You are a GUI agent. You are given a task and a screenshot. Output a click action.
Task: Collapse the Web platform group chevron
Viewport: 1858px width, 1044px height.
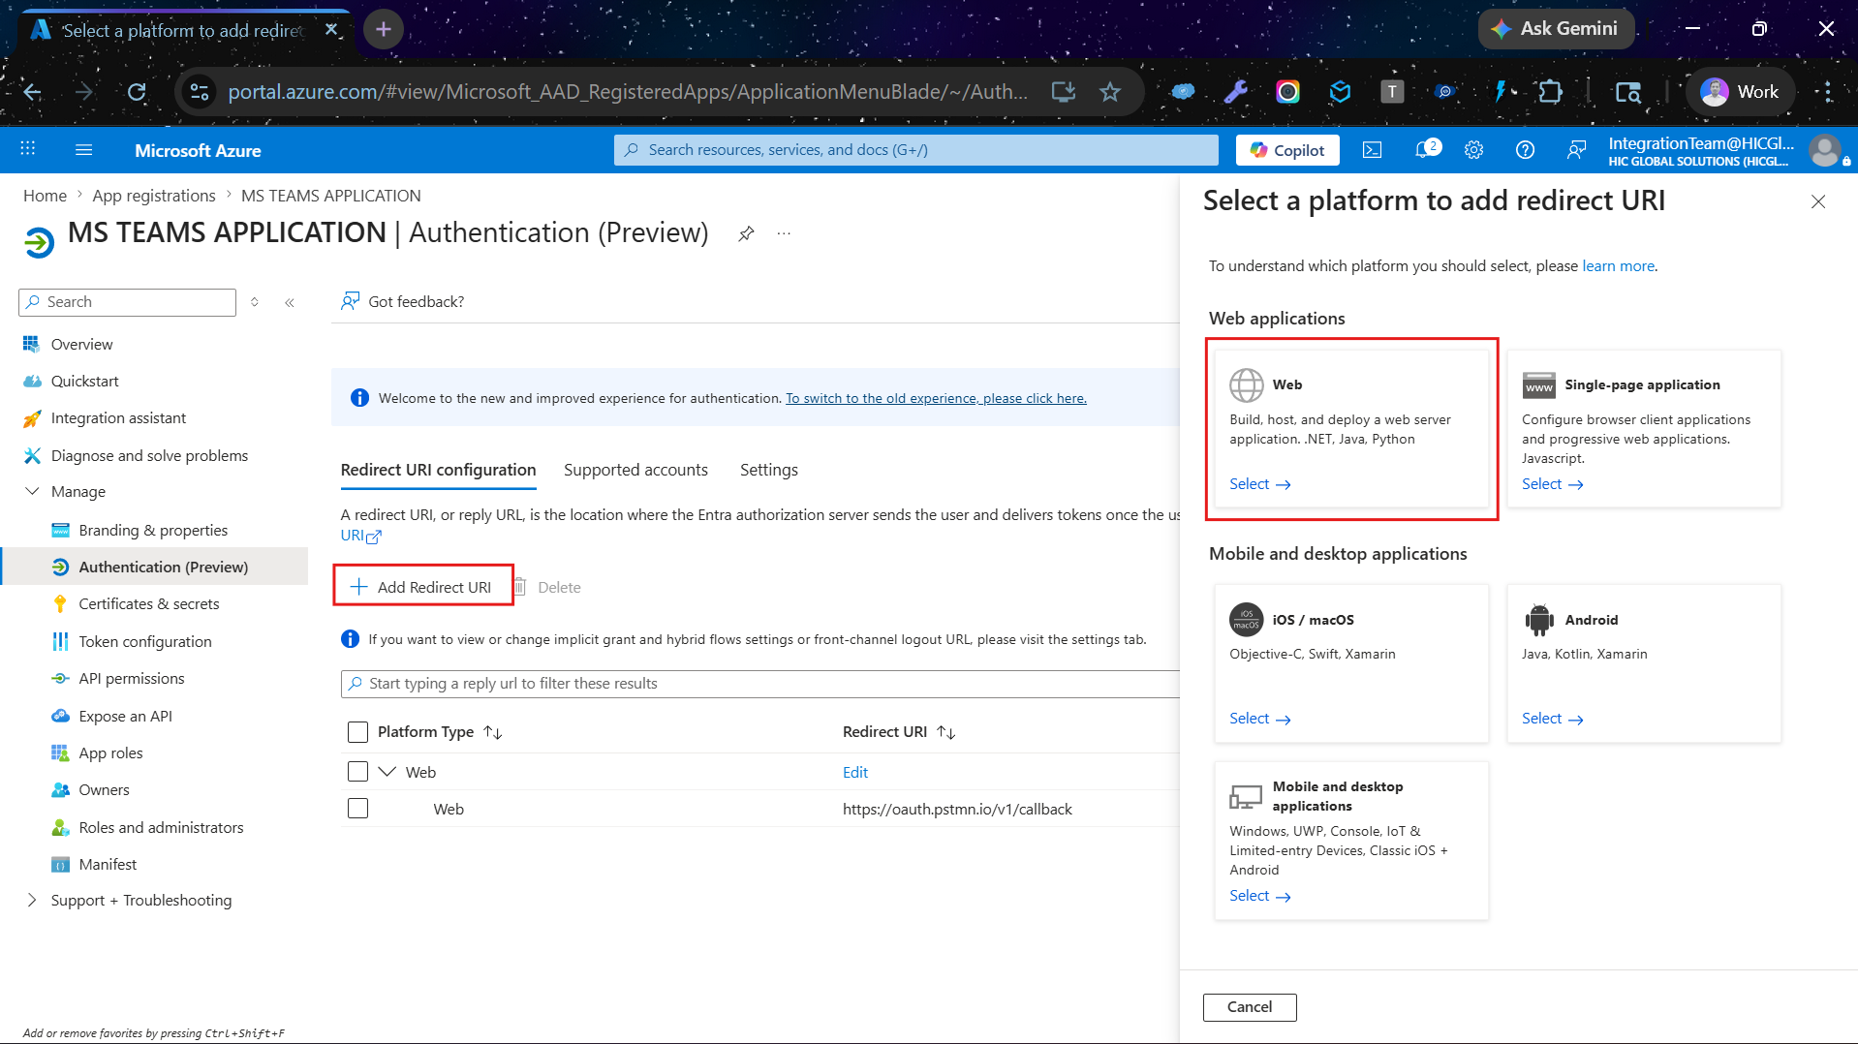(x=387, y=772)
